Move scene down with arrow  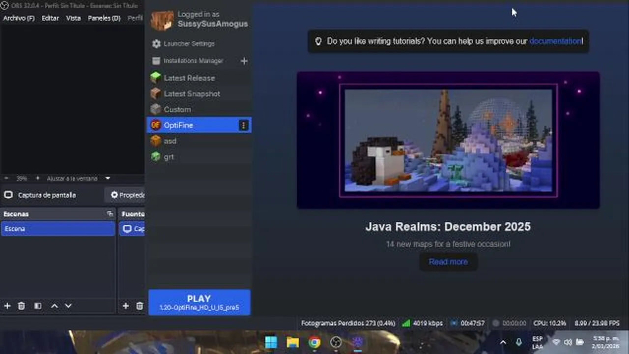coord(68,306)
